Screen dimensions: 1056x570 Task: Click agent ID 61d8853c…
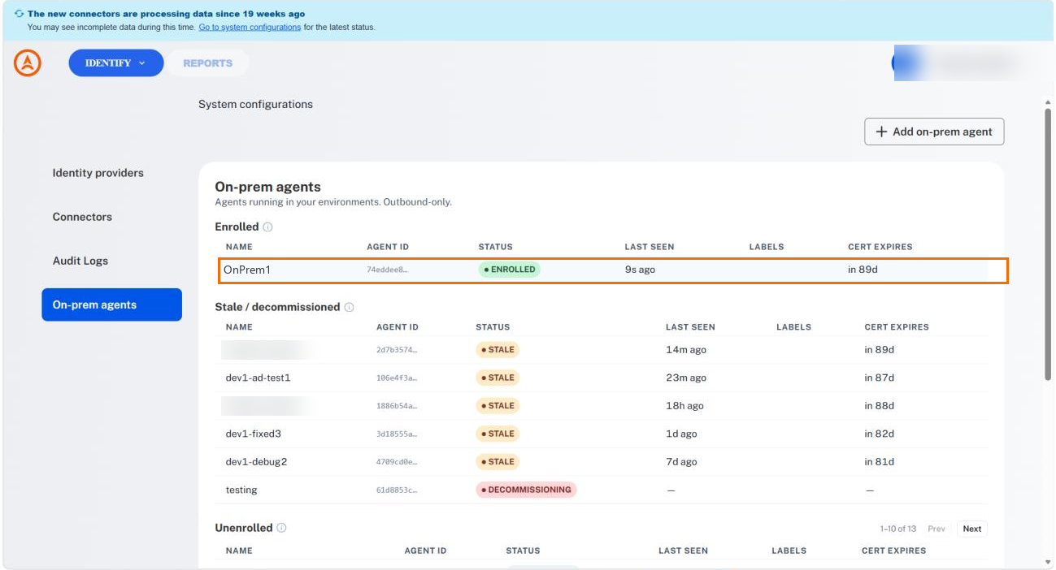click(x=397, y=490)
